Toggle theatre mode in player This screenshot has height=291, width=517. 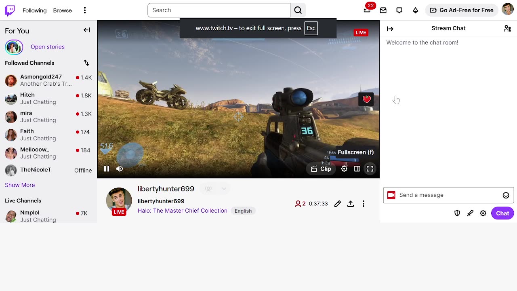tap(357, 169)
